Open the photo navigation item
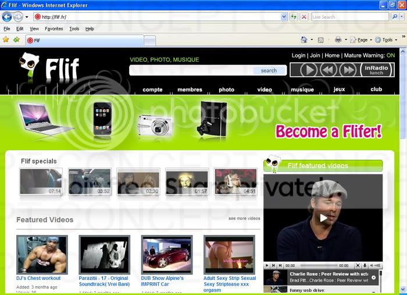 tap(226, 90)
